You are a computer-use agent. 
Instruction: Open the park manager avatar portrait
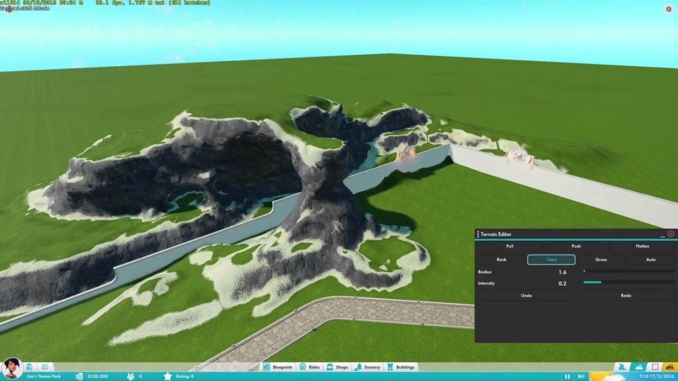click(12, 367)
